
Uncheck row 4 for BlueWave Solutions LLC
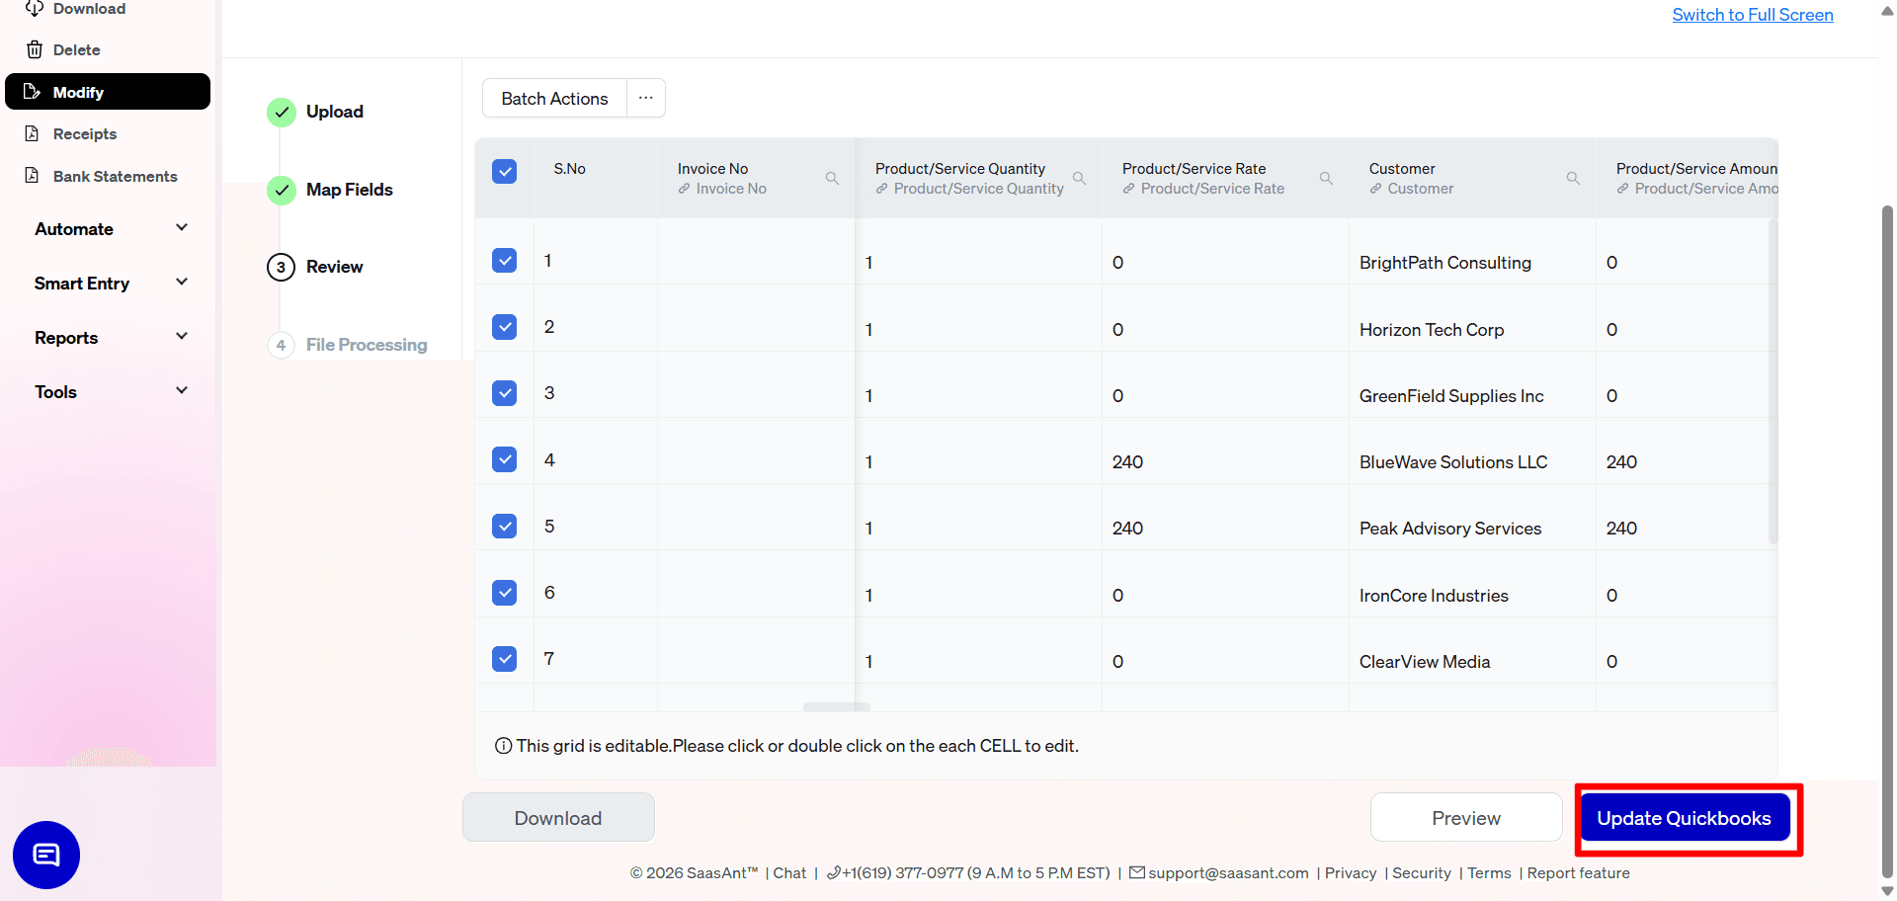pos(504,459)
